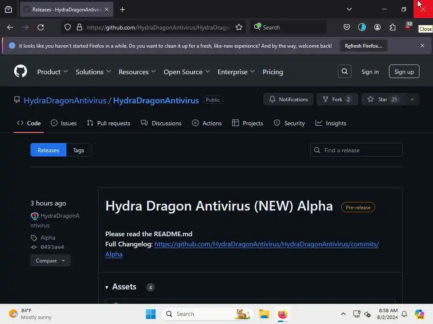The image size is (433, 324).
Task: Click Sign in
Action: [x=370, y=72]
